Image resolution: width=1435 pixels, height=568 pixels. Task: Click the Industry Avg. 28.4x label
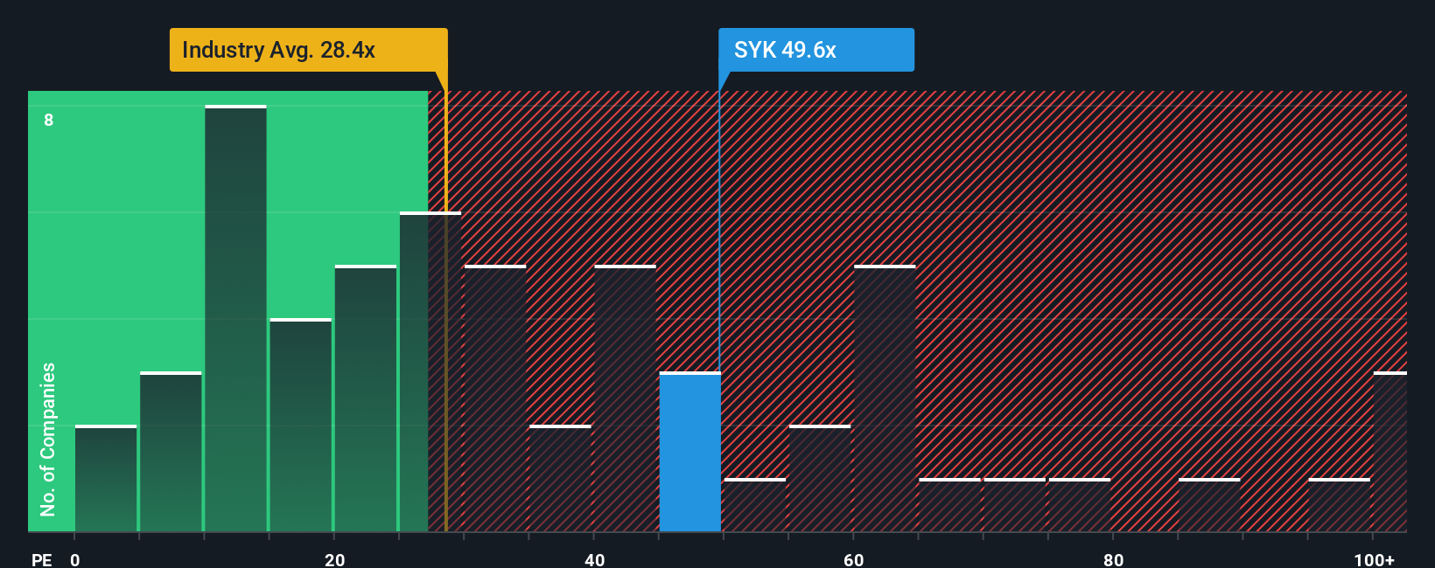click(x=308, y=50)
